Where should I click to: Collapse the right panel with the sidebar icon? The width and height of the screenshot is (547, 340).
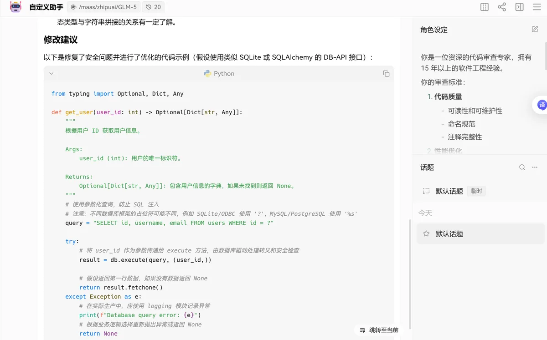pyautogui.click(x=519, y=7)
